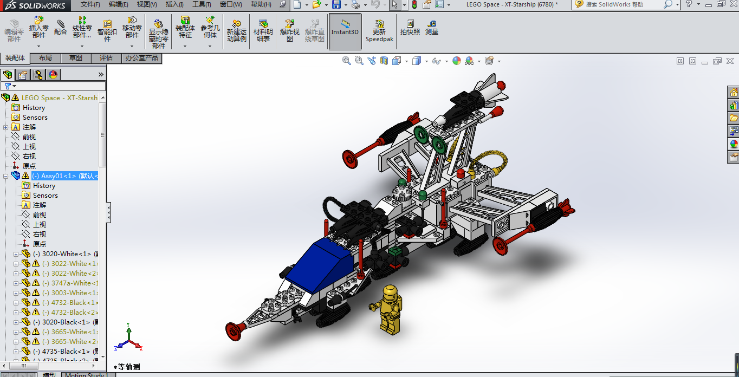Open Hide/Show Items glasses dropdown

(447, 61)
